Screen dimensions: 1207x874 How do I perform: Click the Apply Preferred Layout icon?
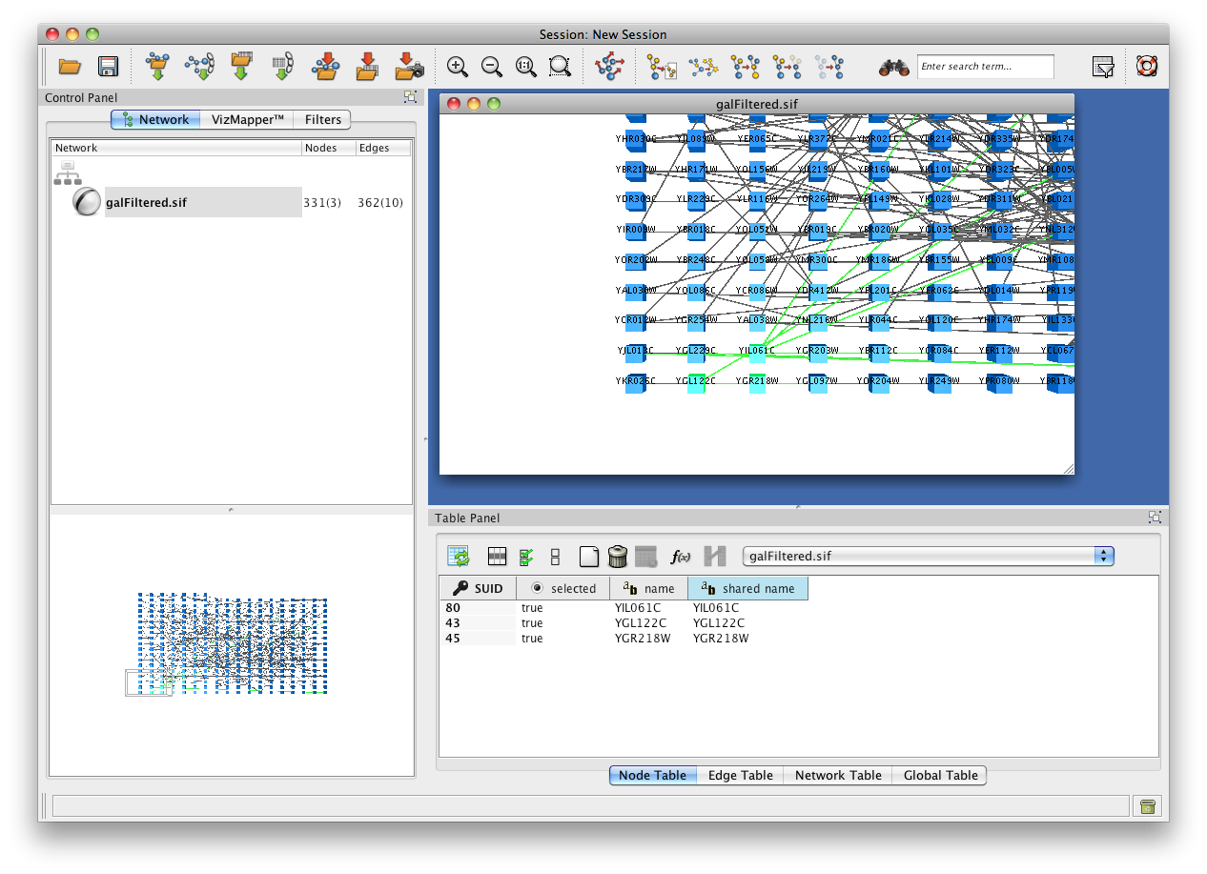pos(608,67)
